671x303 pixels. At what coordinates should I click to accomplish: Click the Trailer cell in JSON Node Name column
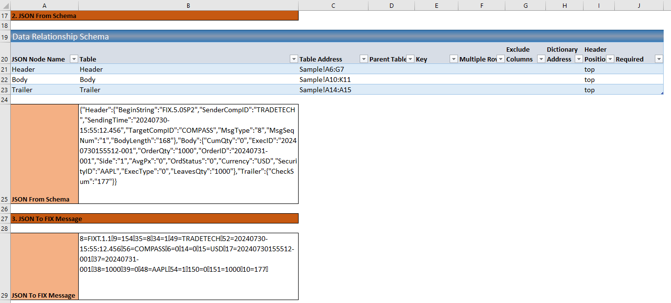(44, 90)
